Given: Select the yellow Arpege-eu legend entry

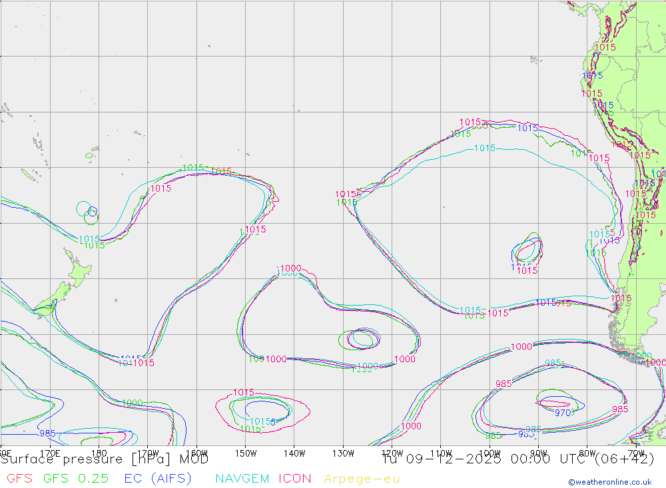Looking at the screenshot, I should coord(362,478).
